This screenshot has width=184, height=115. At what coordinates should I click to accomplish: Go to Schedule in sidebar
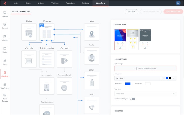(5, 38)
